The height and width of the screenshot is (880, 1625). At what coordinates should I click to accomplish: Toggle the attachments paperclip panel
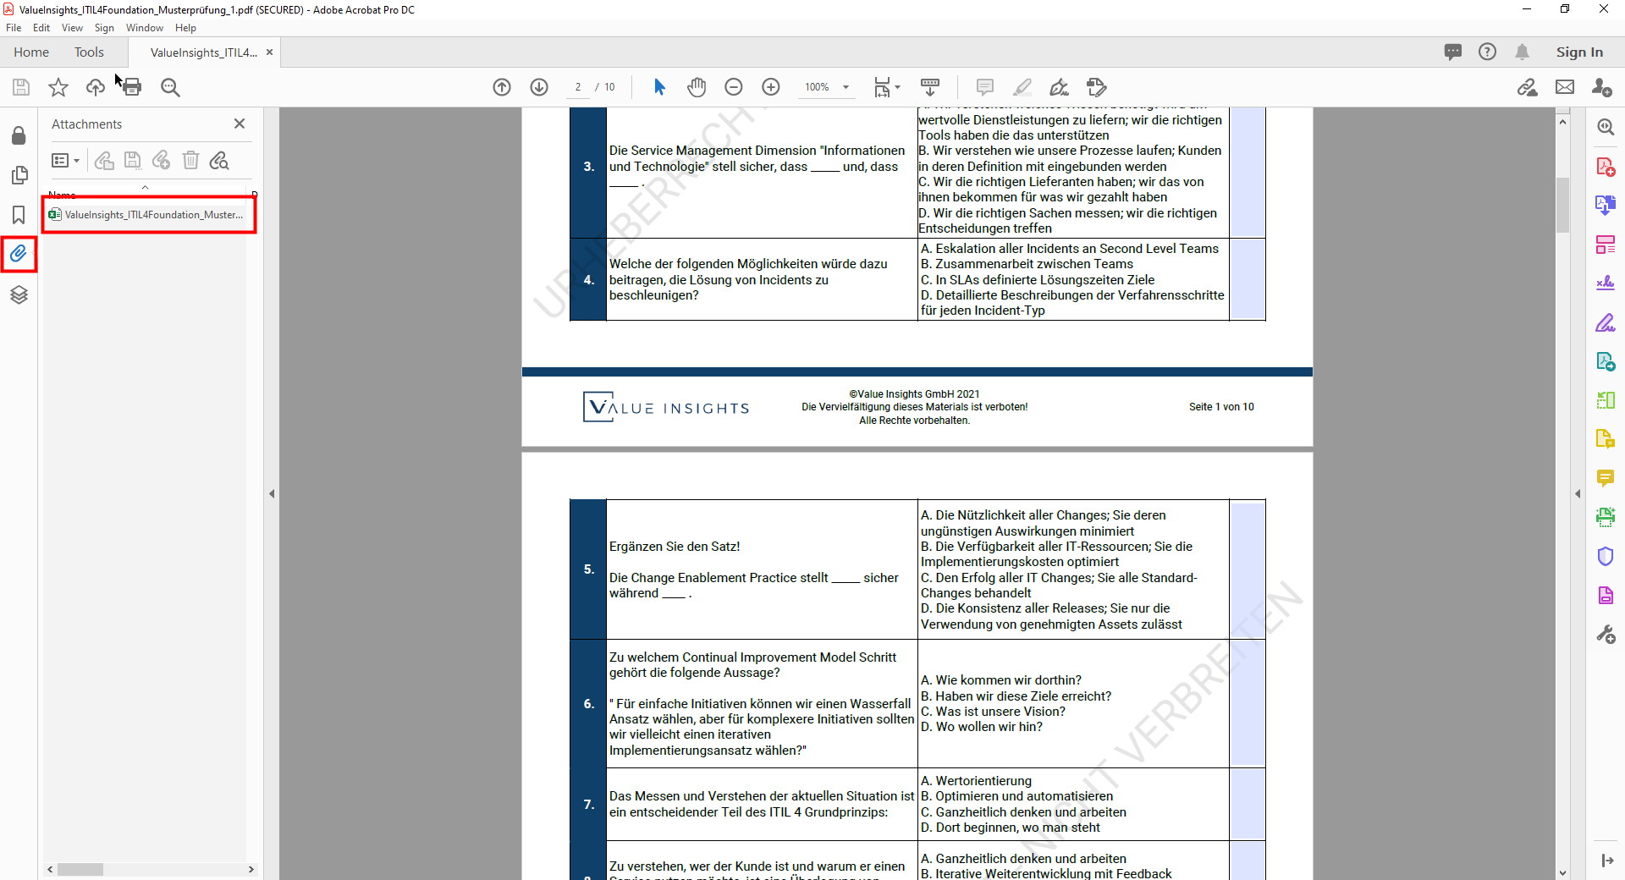click(19, 253)
